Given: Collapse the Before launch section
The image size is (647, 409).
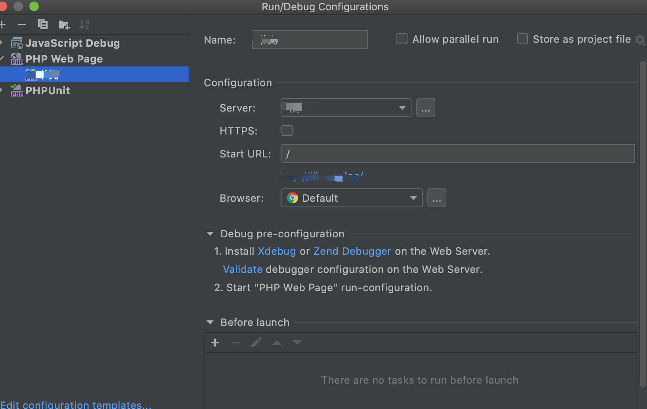Looking at the screenshot, I should coord(210,322).
